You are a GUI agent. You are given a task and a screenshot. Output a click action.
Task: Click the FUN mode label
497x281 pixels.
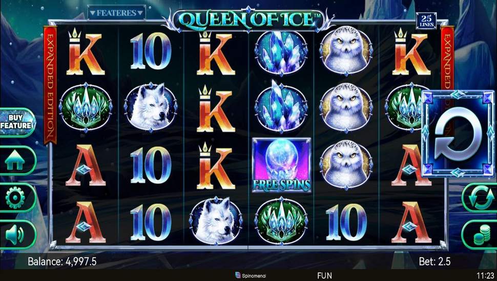[x=324, y=275]
